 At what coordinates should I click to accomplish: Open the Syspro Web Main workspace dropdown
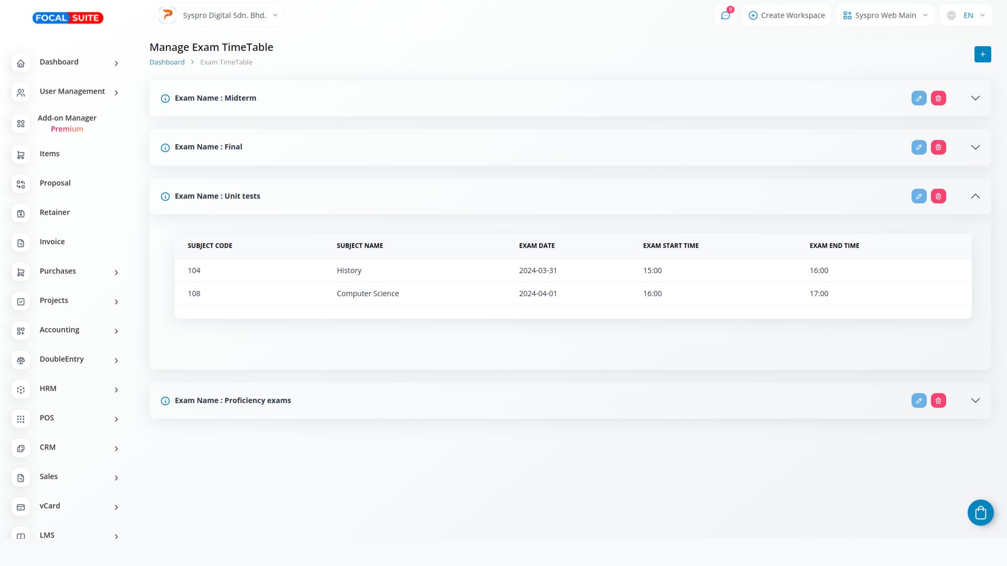point(885,15)
